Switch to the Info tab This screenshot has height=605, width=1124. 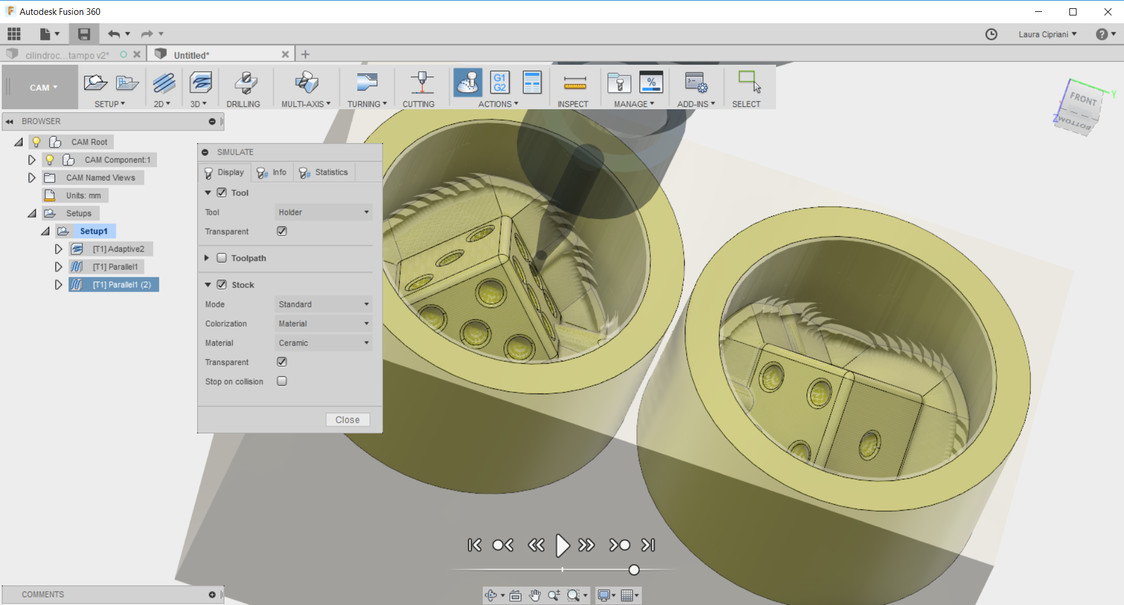pos(272,172)
